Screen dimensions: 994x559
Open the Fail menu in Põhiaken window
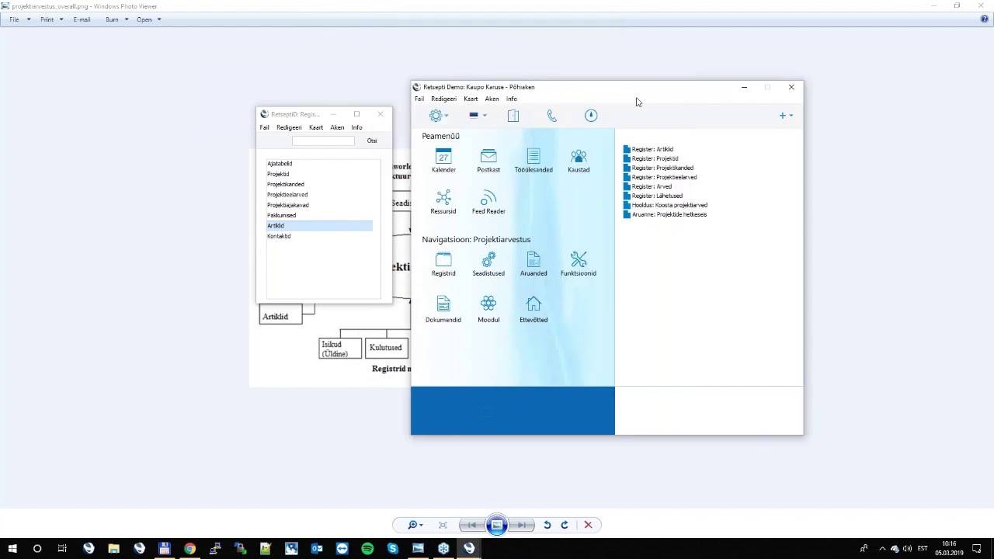[419, 99]
